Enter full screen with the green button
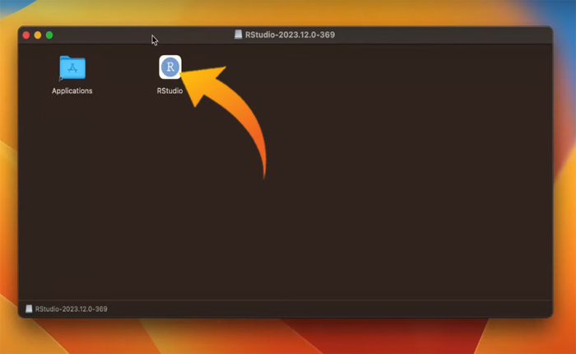This screenshot has width=576, height=354. (49, 35)
